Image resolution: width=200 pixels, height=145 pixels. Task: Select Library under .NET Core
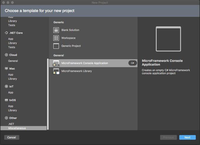click(12, 43)
